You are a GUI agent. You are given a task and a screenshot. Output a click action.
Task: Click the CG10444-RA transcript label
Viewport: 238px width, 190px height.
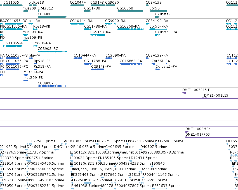tap(81, 21)
